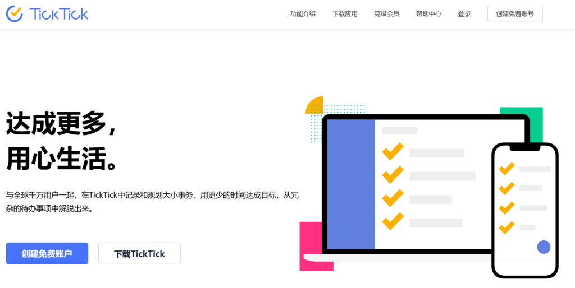Screen dimensions: 575x288
Task: Open the 高级会员 navigation item
Action: [x=386, y=14]
